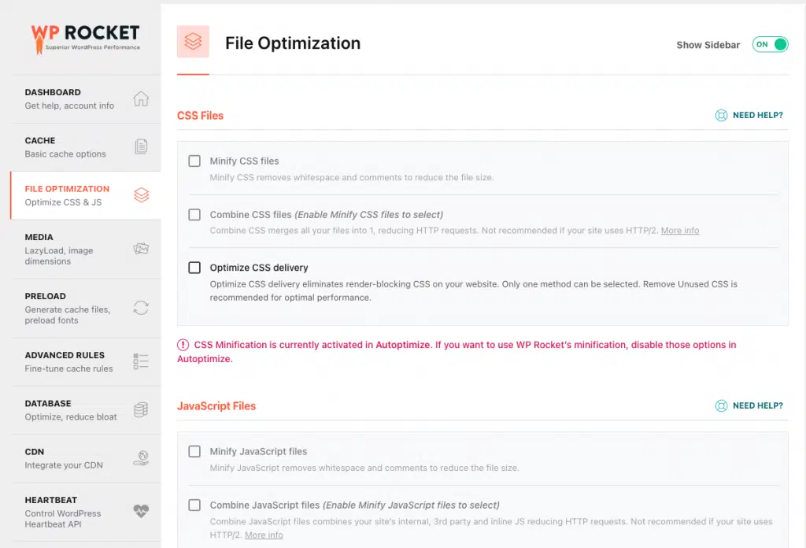Screen dimensions: 806x548
Task: Click the Optimize CSS delivery label
Action: 258,268
